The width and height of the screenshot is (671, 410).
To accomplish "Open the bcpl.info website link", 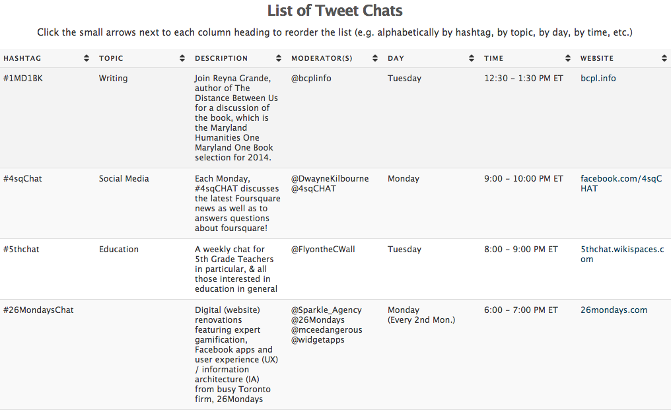I will 598,78.
